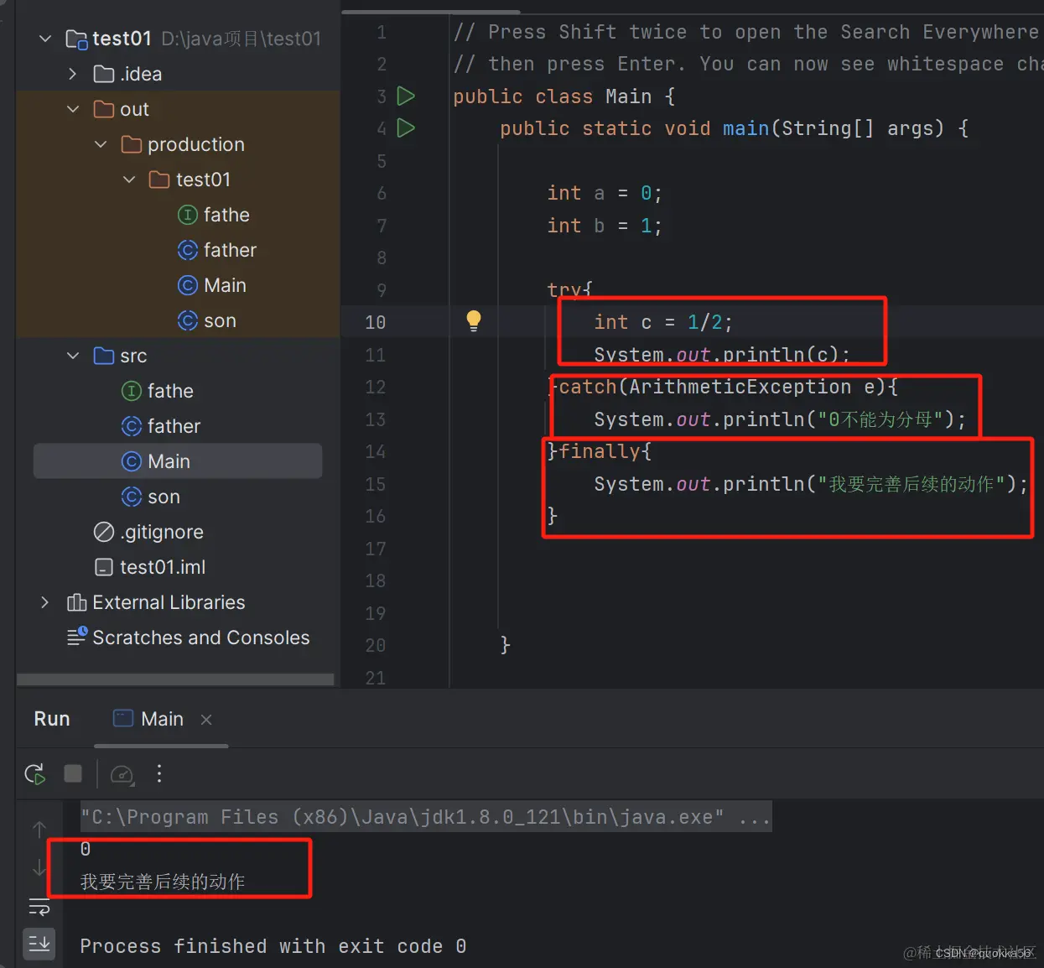Open the fathe interface in out folder
The height and width of the screenshot is (968, 1044).
click(214, 215)
